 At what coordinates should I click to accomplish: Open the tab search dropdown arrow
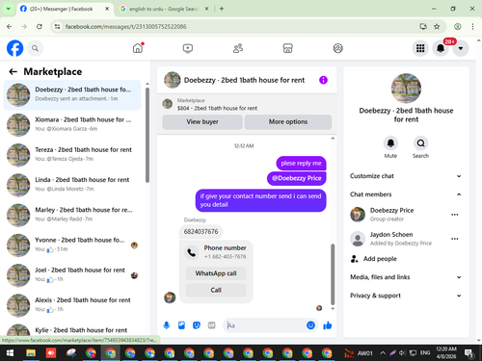point(8,9)
